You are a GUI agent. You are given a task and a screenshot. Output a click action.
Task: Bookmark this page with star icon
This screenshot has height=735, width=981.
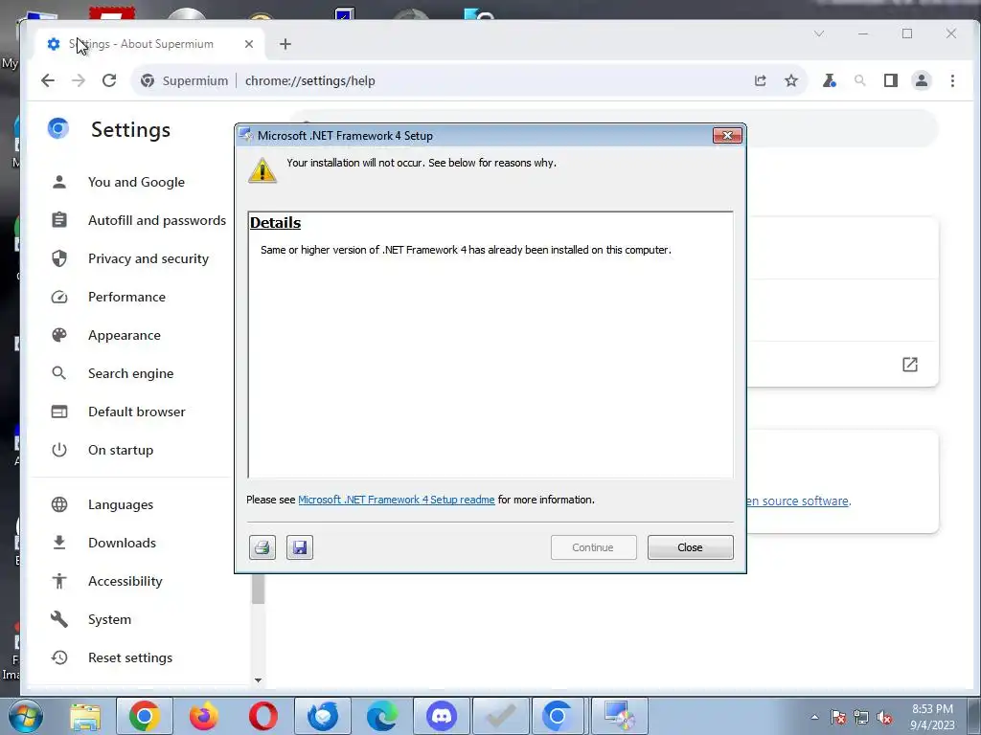[791, 80]
